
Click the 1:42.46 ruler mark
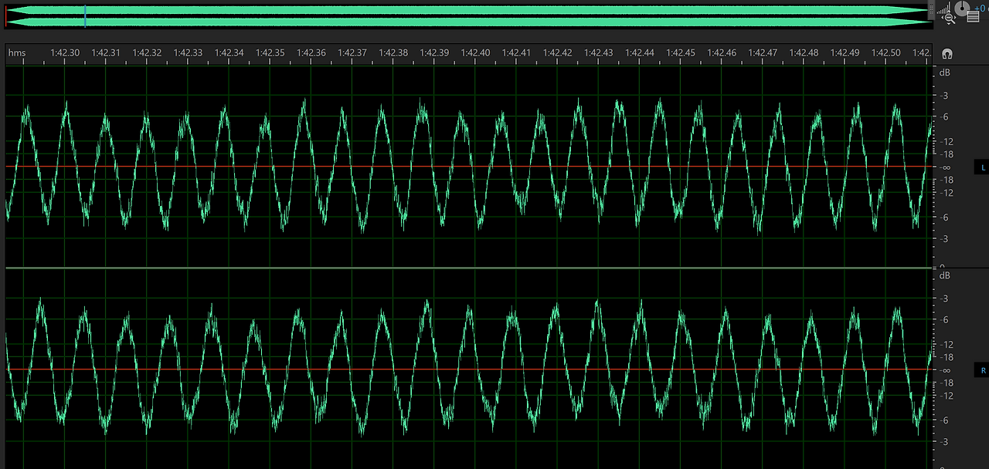tap(722, 53)
